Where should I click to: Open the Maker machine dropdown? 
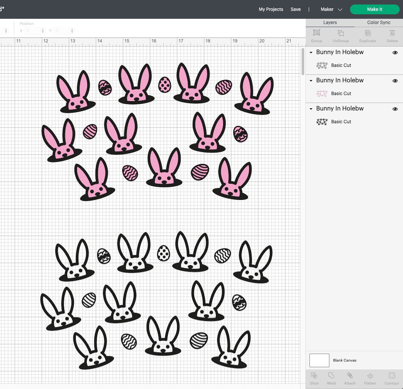[x=331, y=9]
